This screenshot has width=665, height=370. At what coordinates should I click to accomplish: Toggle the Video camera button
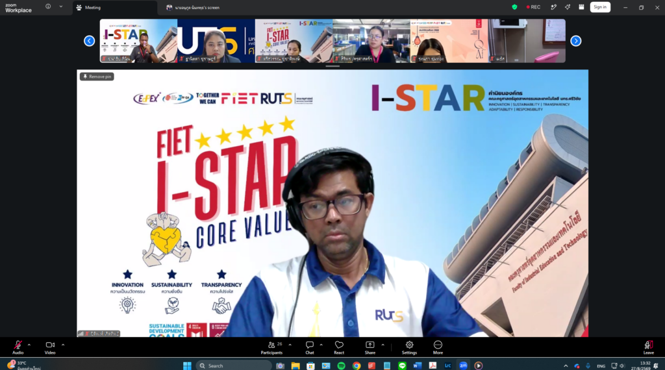click(50, 347)
